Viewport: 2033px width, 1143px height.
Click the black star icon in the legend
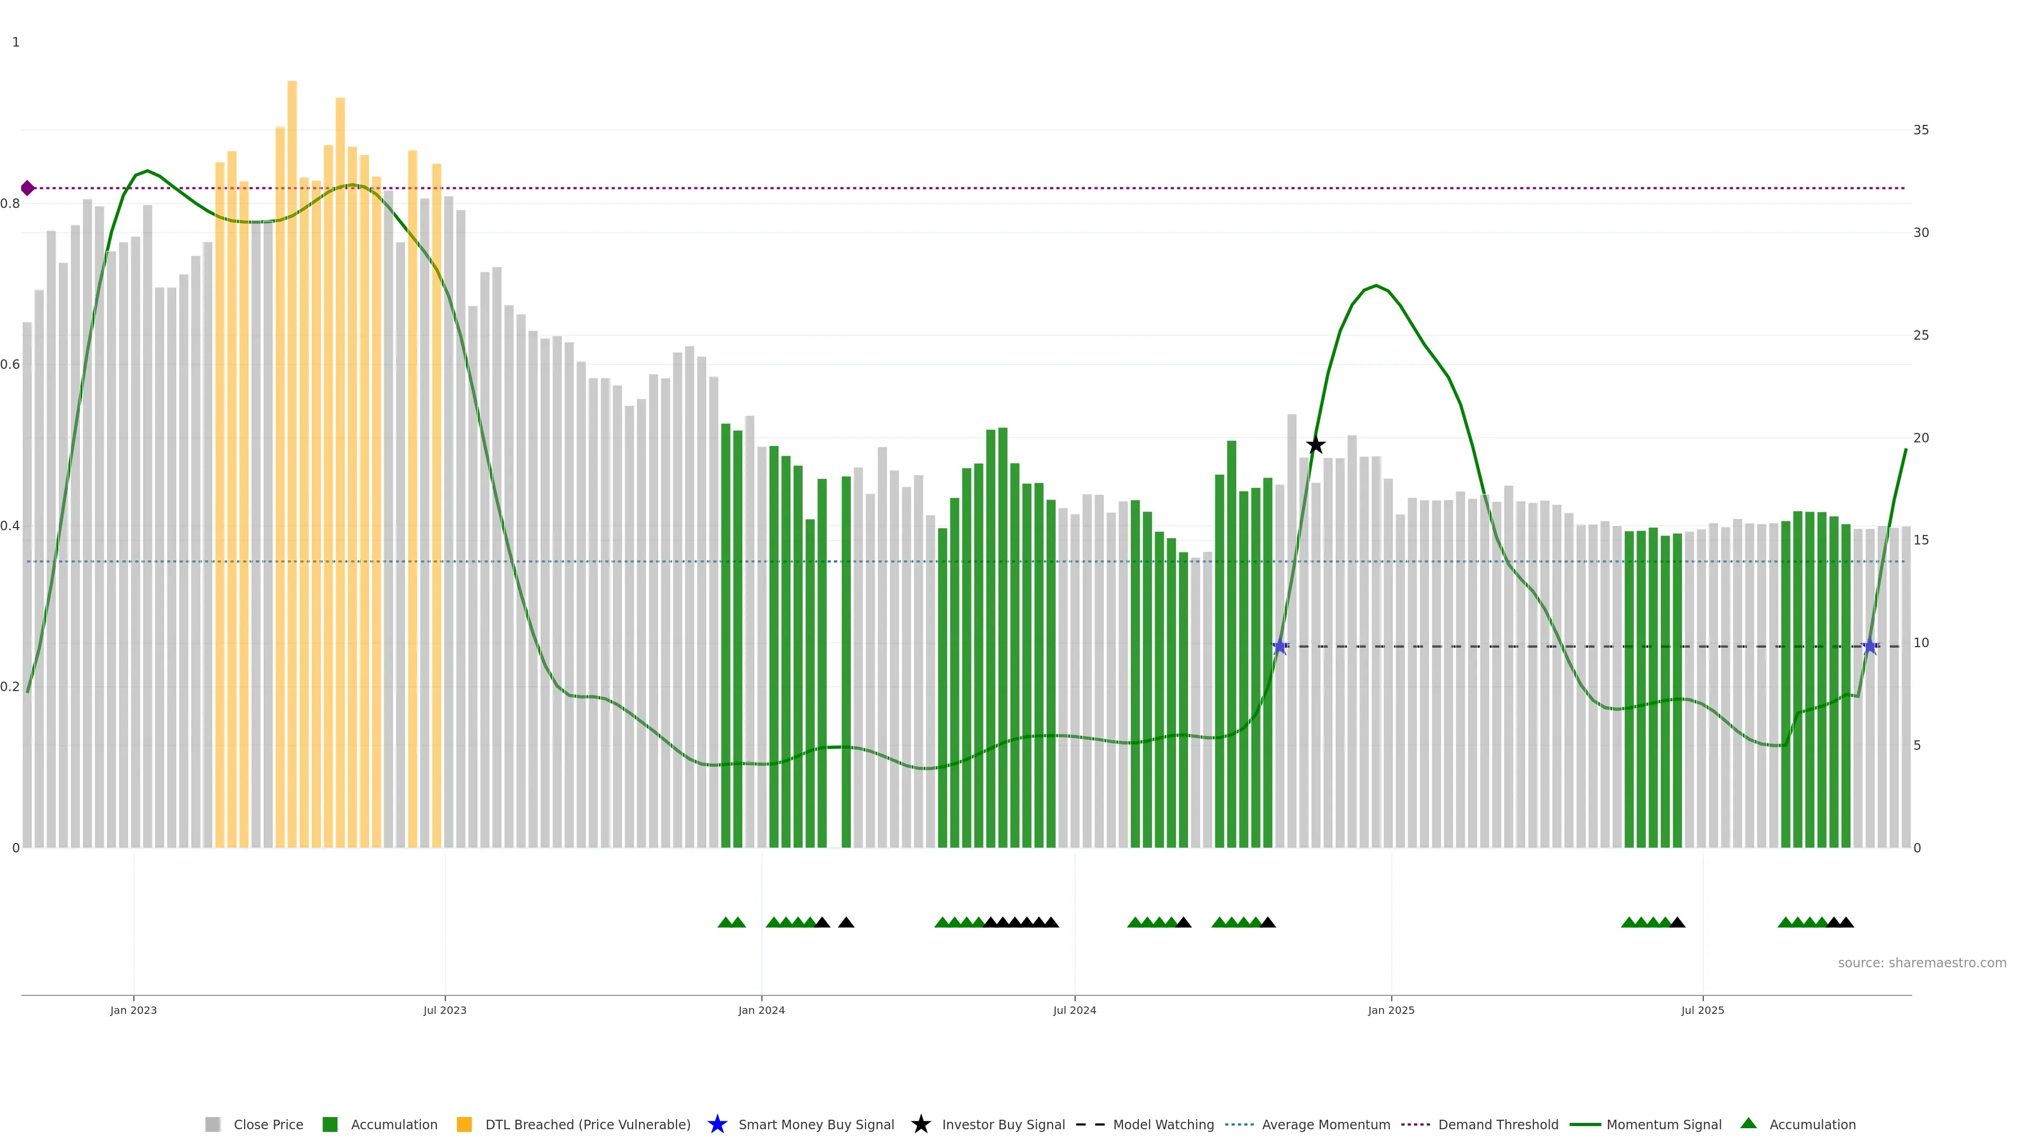click(920, 1125)
